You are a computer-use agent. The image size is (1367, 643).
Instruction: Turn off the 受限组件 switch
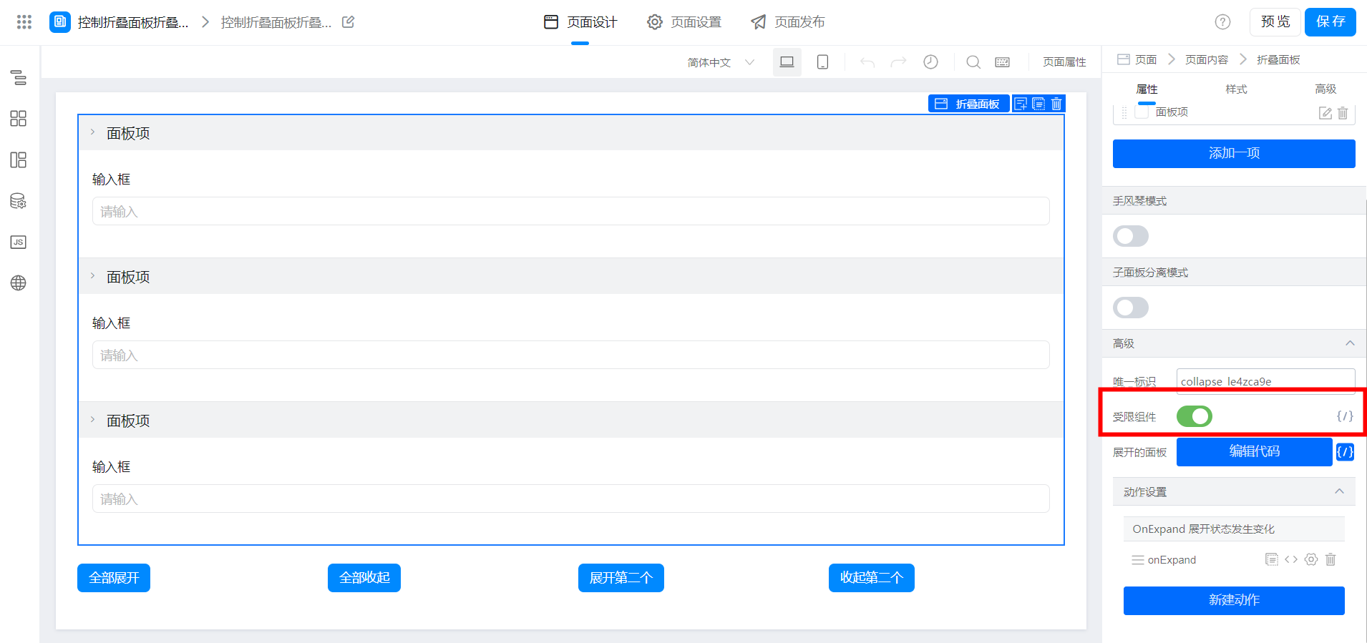point(1195,416)
